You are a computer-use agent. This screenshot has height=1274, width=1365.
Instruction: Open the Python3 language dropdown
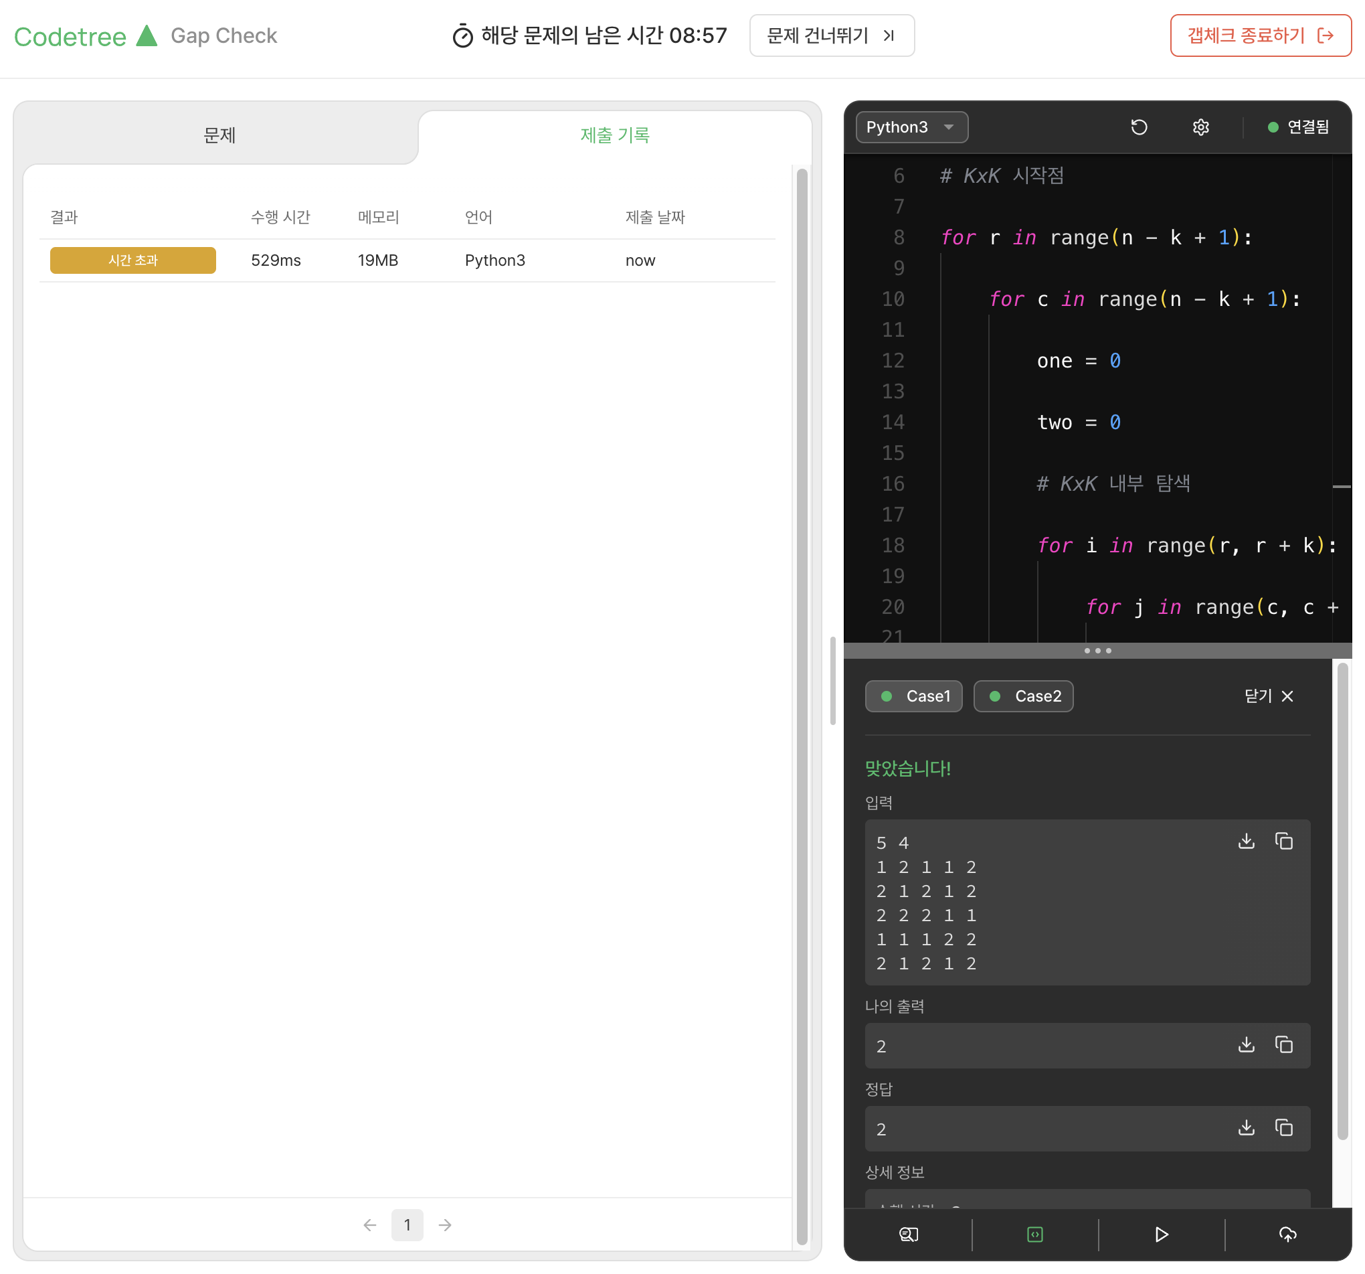point(911,127)
